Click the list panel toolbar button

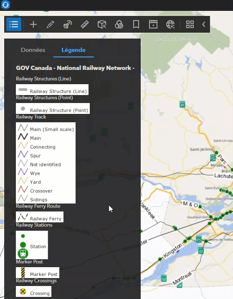14,24
